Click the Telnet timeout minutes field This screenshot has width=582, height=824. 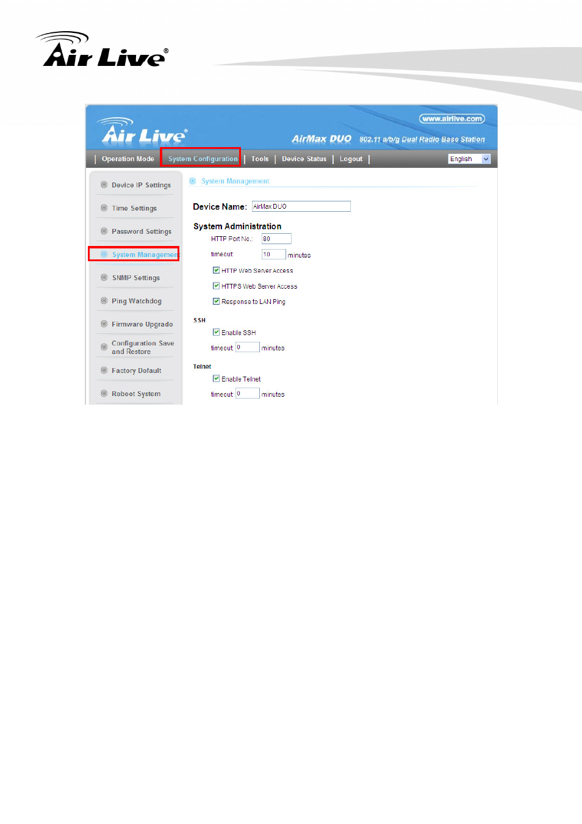[x=248, y=393]
